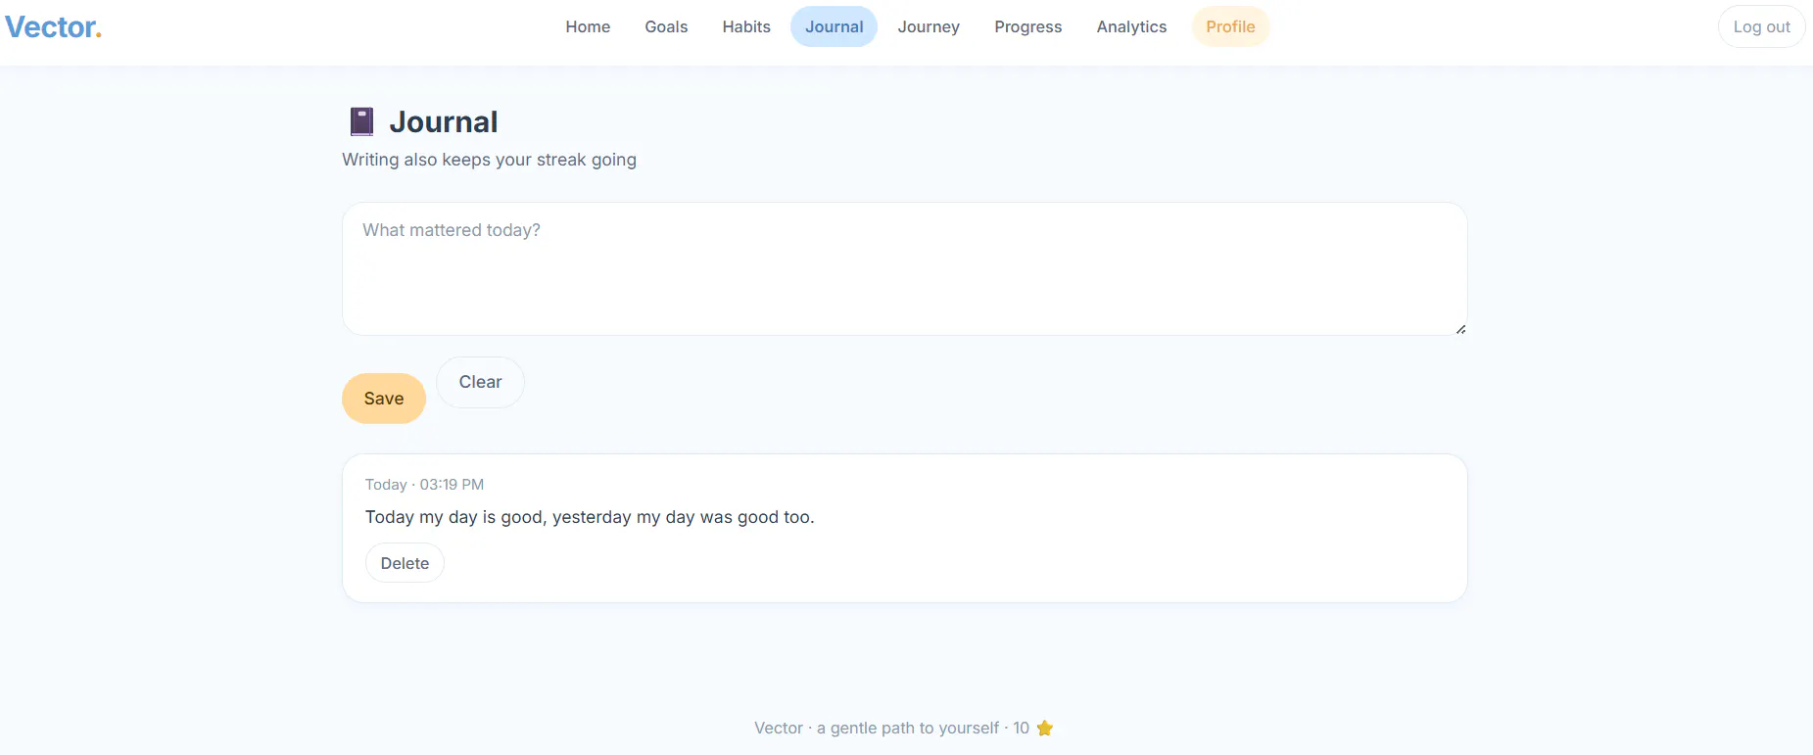
Task: Go to the Goals section
Action: click(666, 26)
